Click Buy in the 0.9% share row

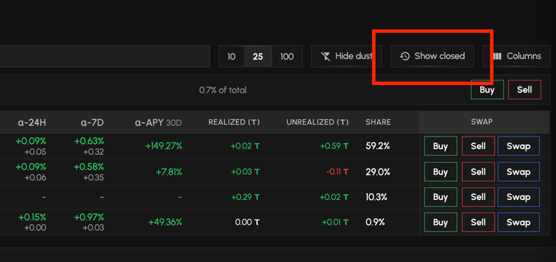click(x=440, y=222)
